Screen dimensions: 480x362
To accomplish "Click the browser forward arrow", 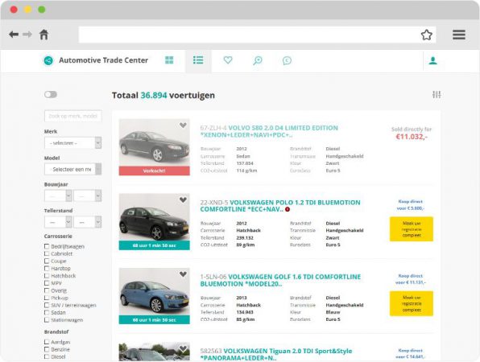I will pyautogui.click(x=27, y=35).
